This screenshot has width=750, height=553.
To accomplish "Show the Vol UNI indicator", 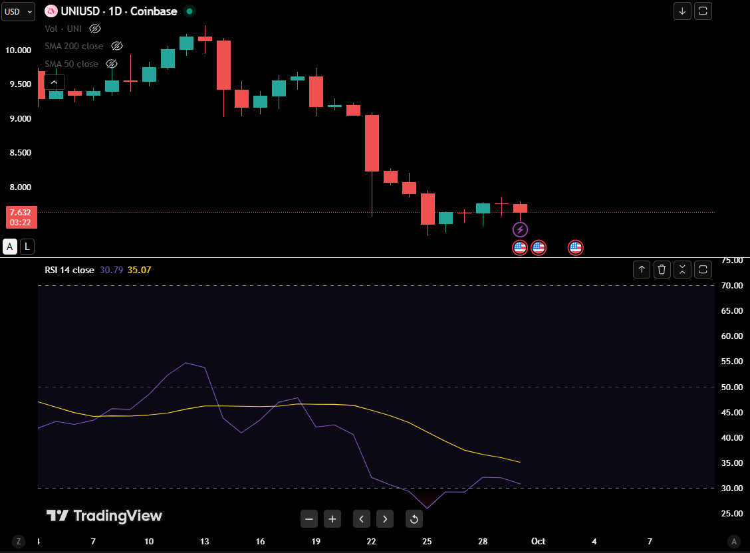I will point(95,29).
